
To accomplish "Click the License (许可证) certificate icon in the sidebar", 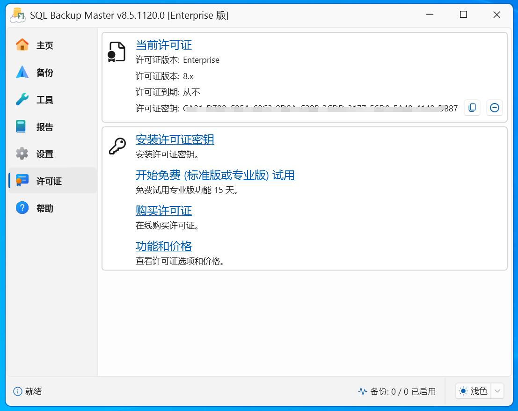I will point(22,180).
